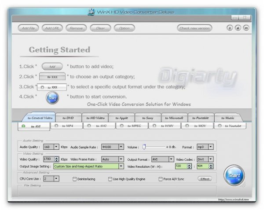Switch to the to Microsoft tab
This screenshot has width=264, height=210.
click(x=174, y=118)
